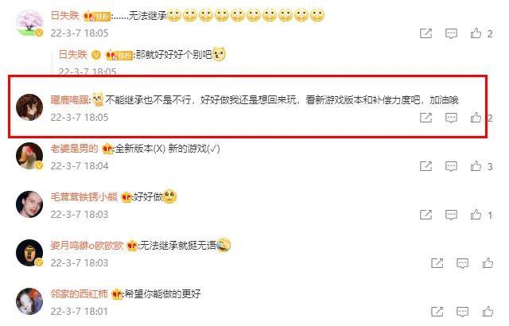Share the 日失眠 top comment
The width and height of the screenshot is (509, 326).
426,33
